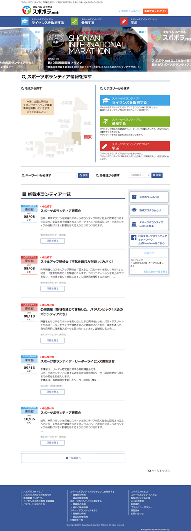
Task: Click building icon beside スポーツボランティアについて知る
Action: [x=134, y=224]
